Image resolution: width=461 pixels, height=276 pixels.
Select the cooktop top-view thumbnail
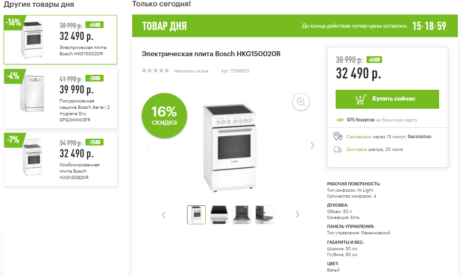point(219,215)
